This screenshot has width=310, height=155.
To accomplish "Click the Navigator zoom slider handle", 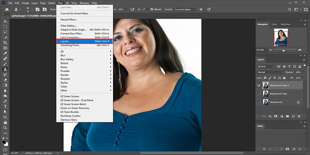I will (x=284, y=50).
